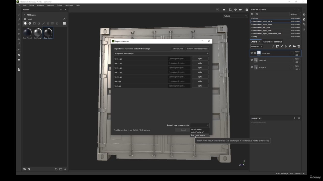Switch to the Texture Set Settings tab
This screenshot has height=181, width=323.
(x=273, y=42)
